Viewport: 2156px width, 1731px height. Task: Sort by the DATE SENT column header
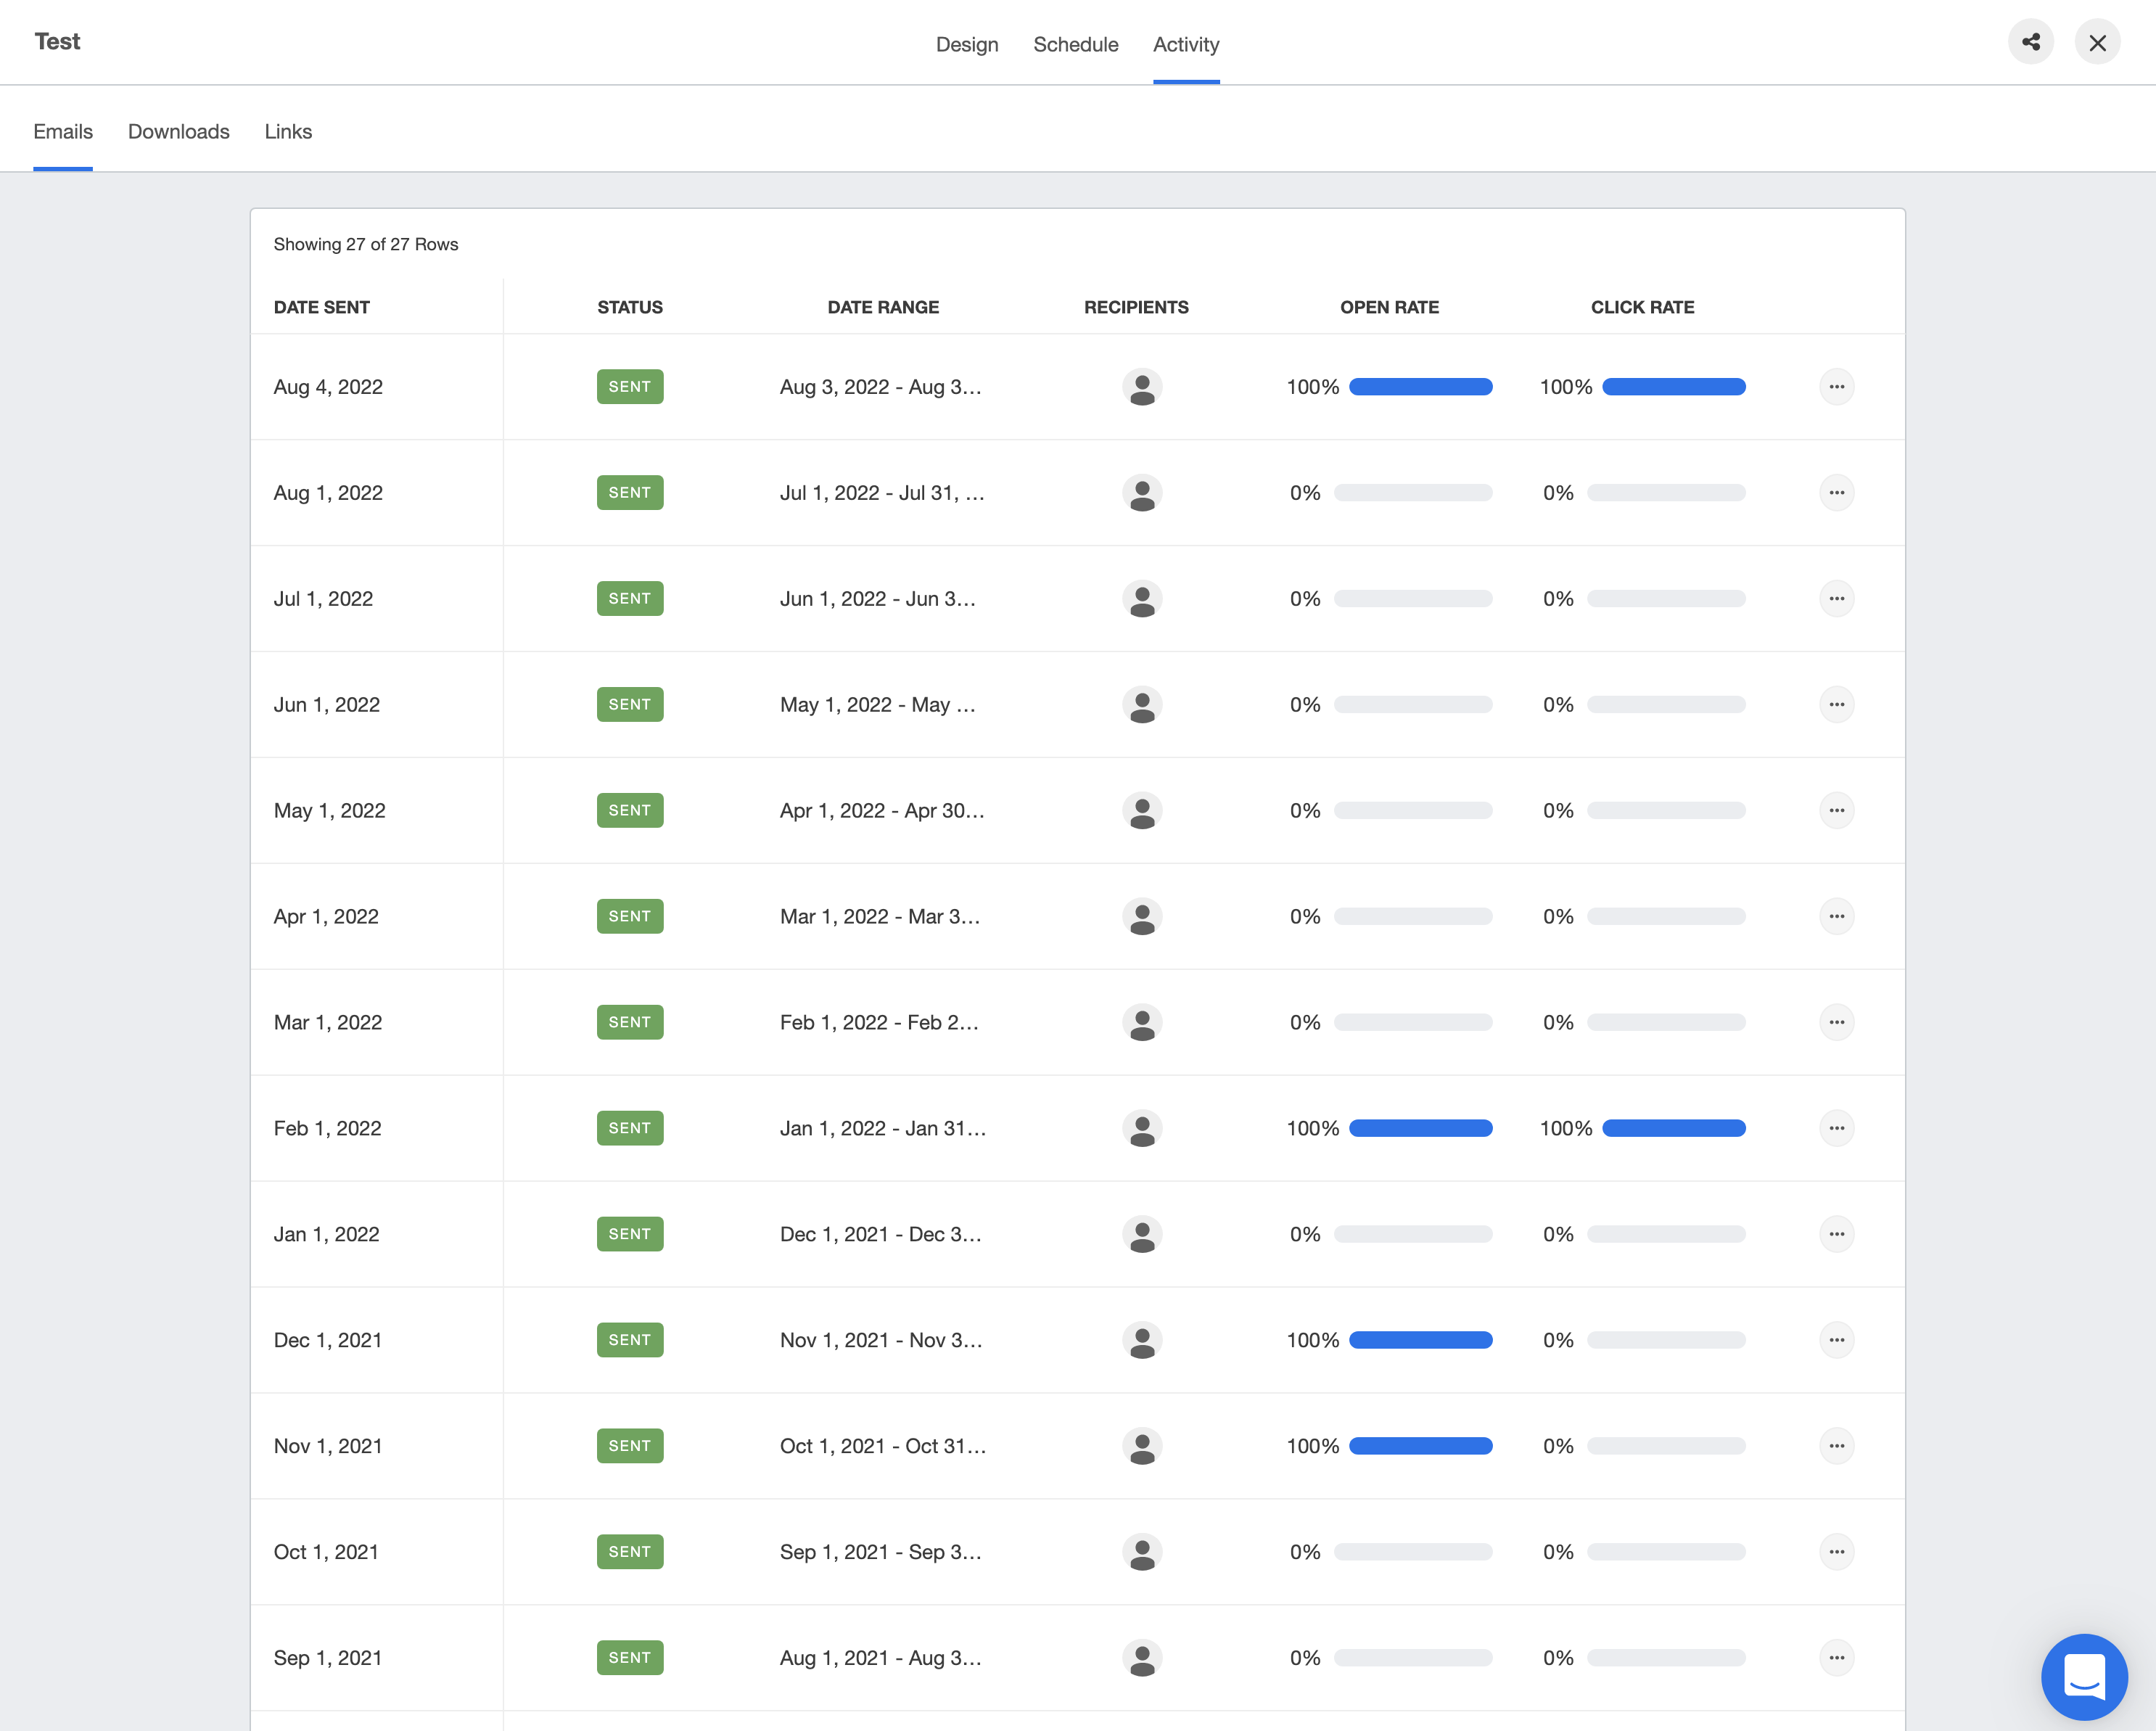click(321, 307)
